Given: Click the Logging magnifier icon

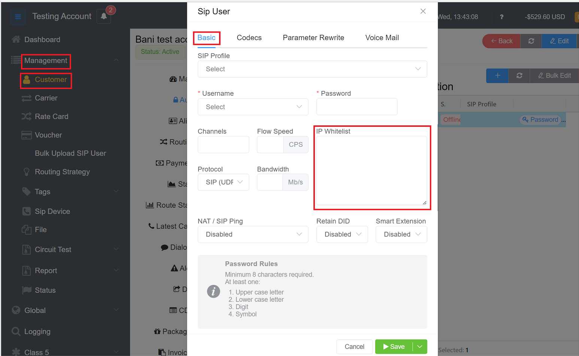Looking at the screenshot, I should [x=16, y=331].
